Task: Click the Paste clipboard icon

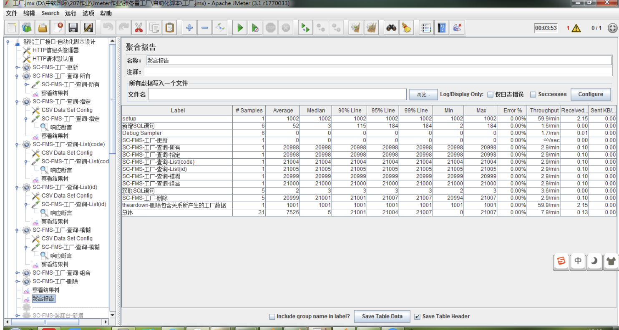Action: pos(170,28)
